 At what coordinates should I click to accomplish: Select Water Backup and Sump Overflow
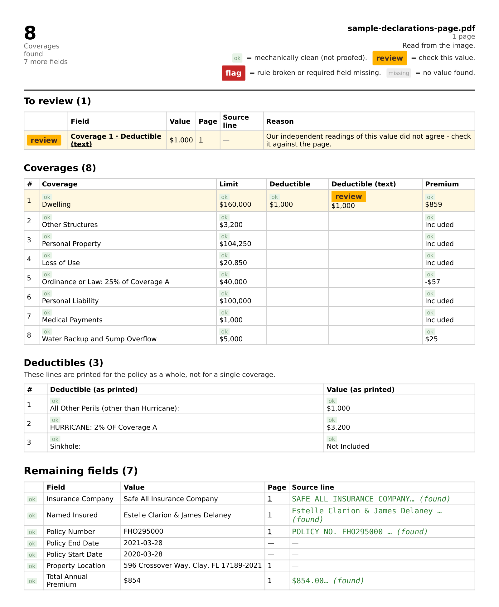point(99,339)
